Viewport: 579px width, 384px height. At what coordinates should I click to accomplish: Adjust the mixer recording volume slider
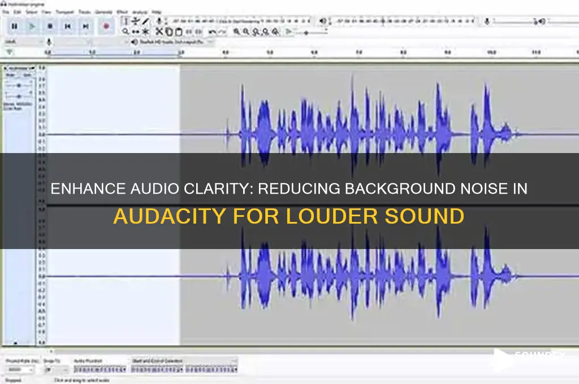[x=513, y=21]
